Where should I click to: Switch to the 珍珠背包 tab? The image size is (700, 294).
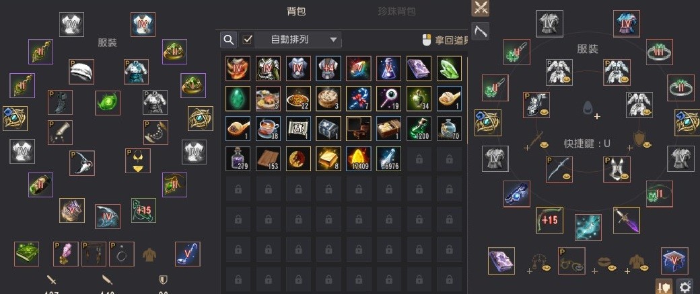point(397,11)
